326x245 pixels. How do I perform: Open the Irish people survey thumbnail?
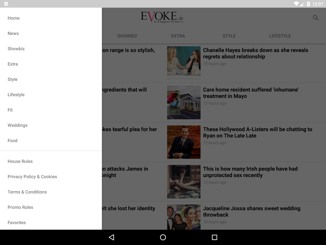coord(184,182)
